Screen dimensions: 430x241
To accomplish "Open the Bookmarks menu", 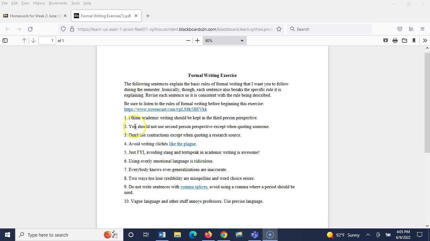I will coord(58,3).
